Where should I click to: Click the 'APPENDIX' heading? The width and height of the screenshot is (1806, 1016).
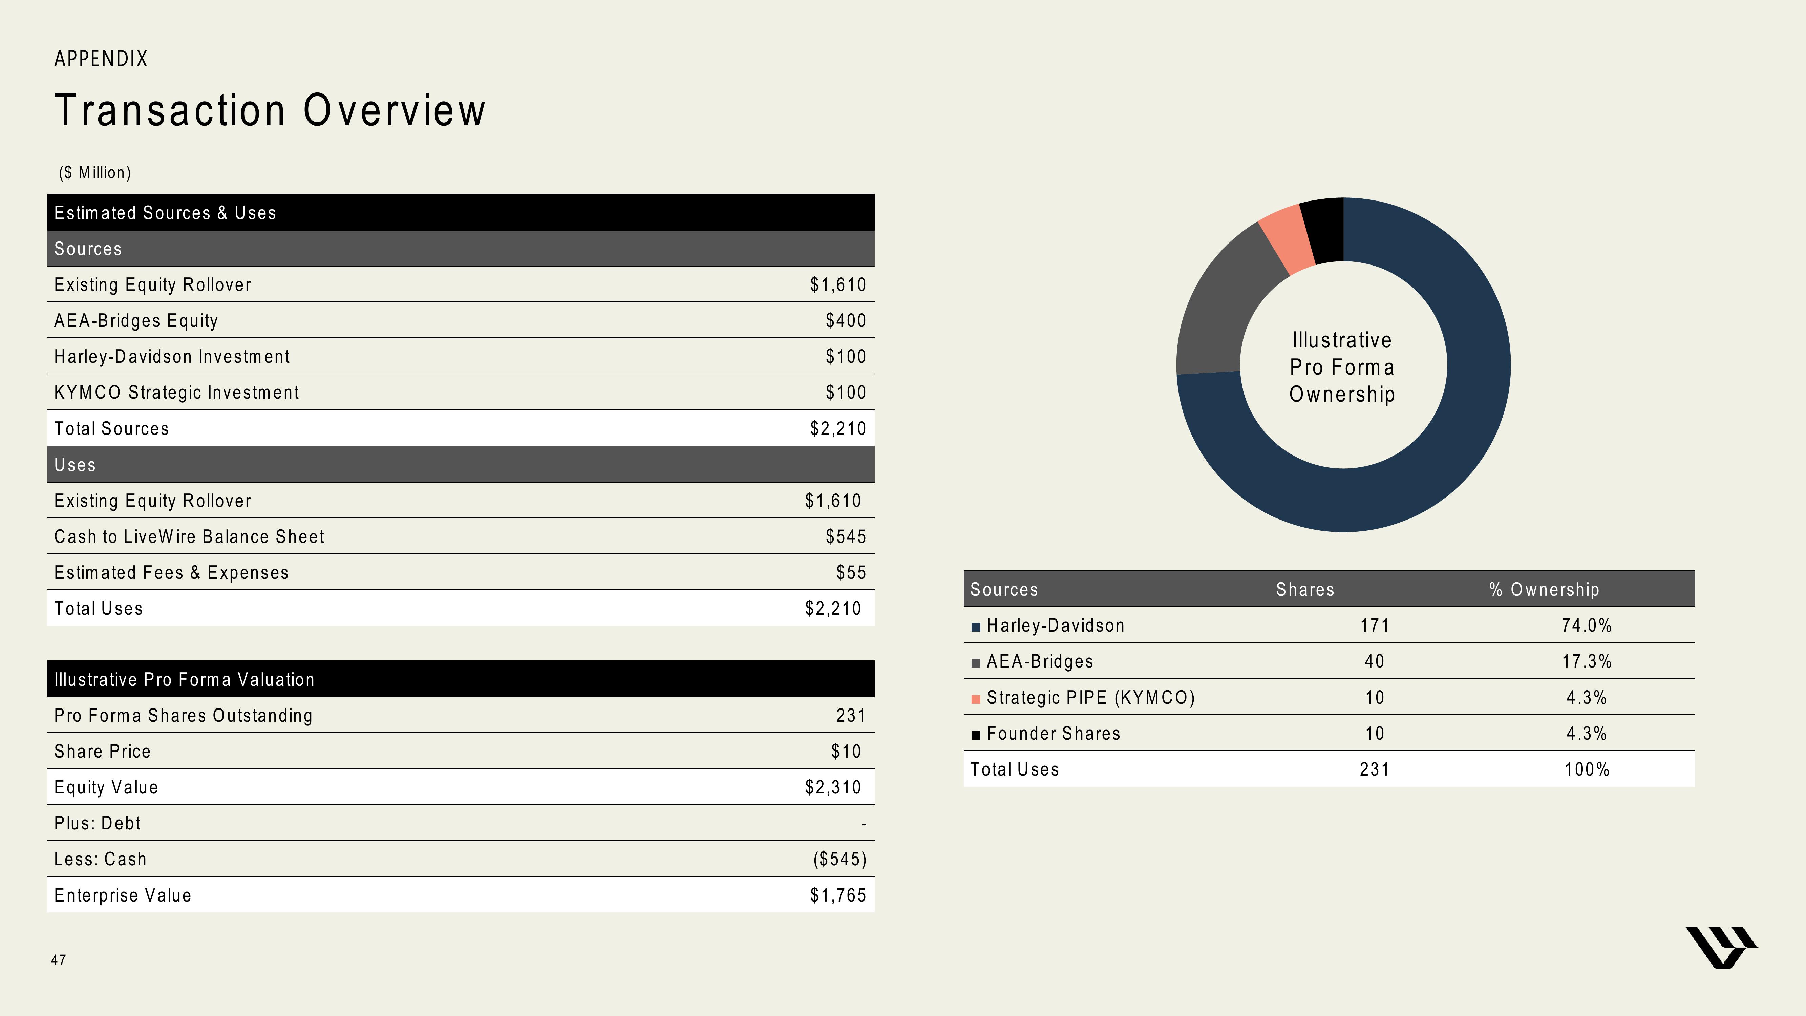click(101, 59)
